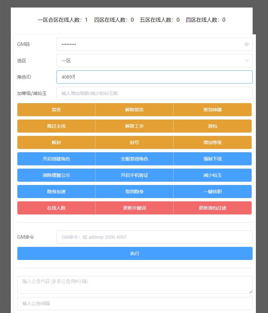This screenshot has height=313, width=268.
Task: Focus the 角色ID input field
Action: click(154, 77)
